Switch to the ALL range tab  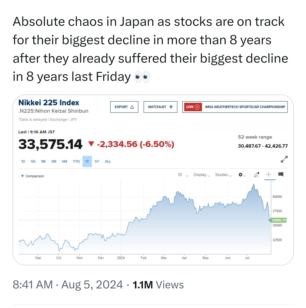tap(108, 161)
